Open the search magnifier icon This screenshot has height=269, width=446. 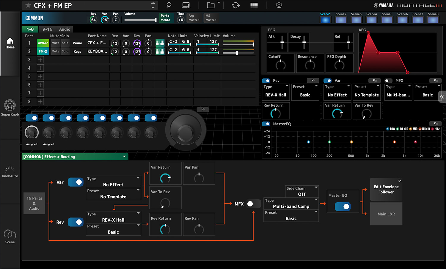169,5
